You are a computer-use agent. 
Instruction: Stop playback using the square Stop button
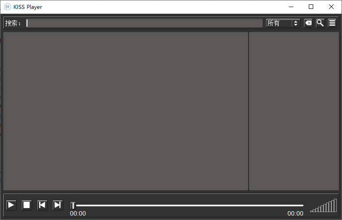pyautogui.click(x=27, y=205)
